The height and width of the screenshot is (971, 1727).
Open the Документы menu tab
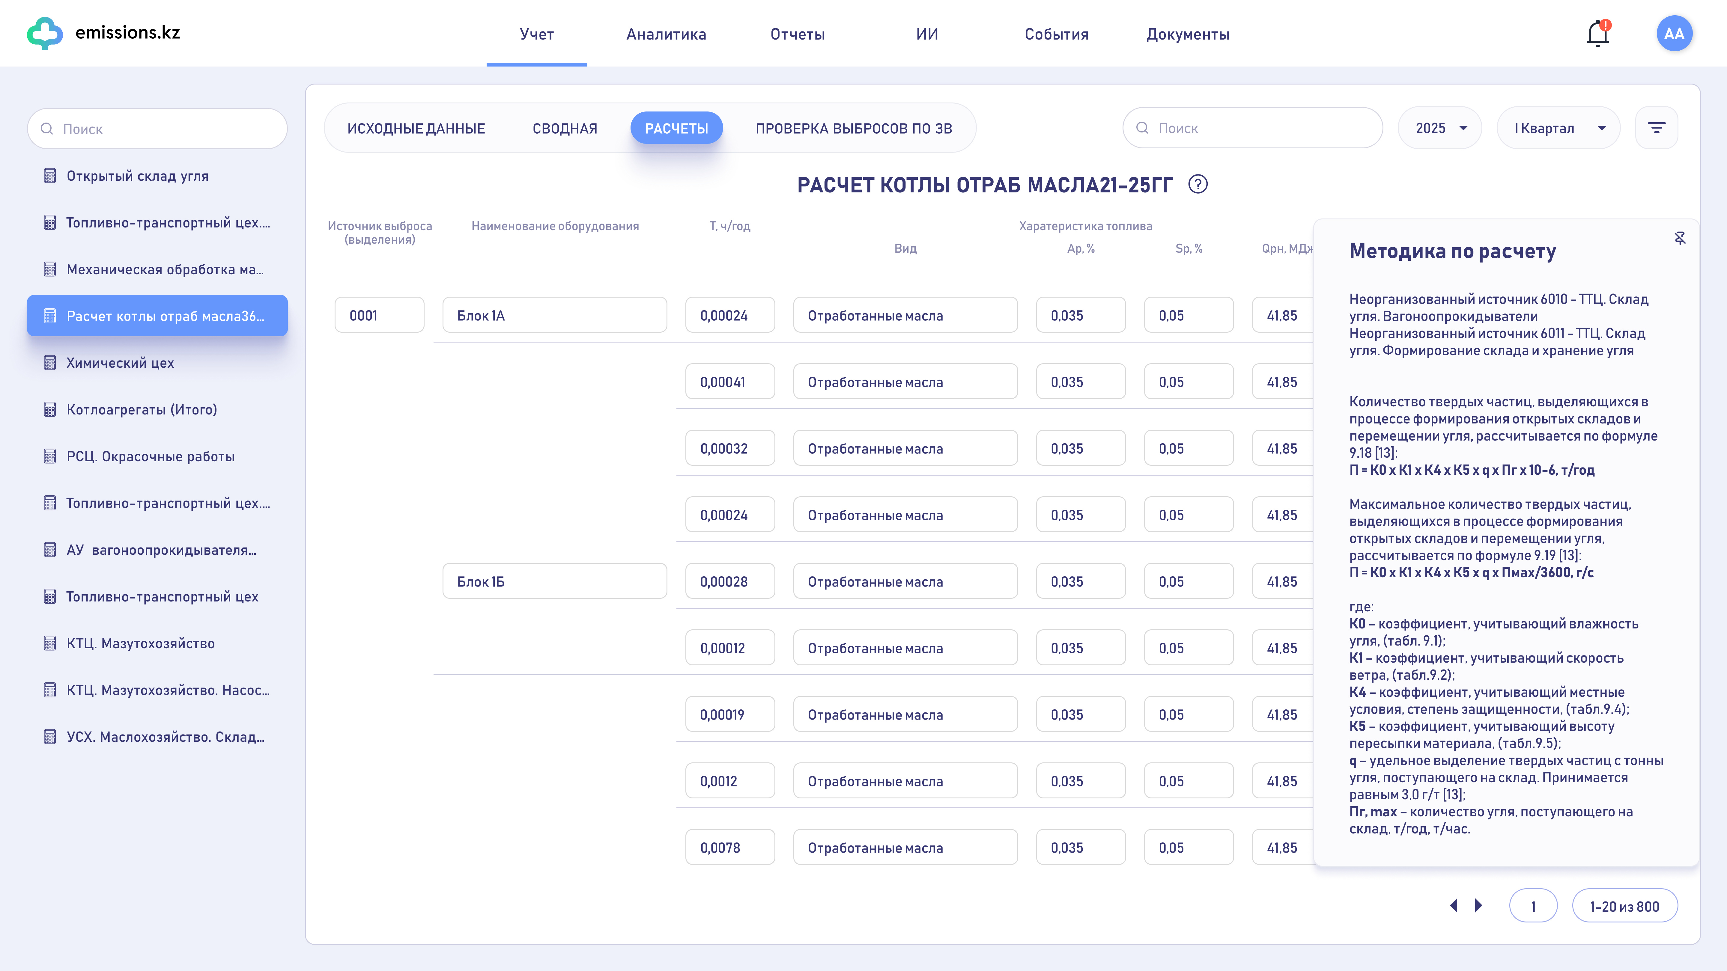[x=1187, y=34]
